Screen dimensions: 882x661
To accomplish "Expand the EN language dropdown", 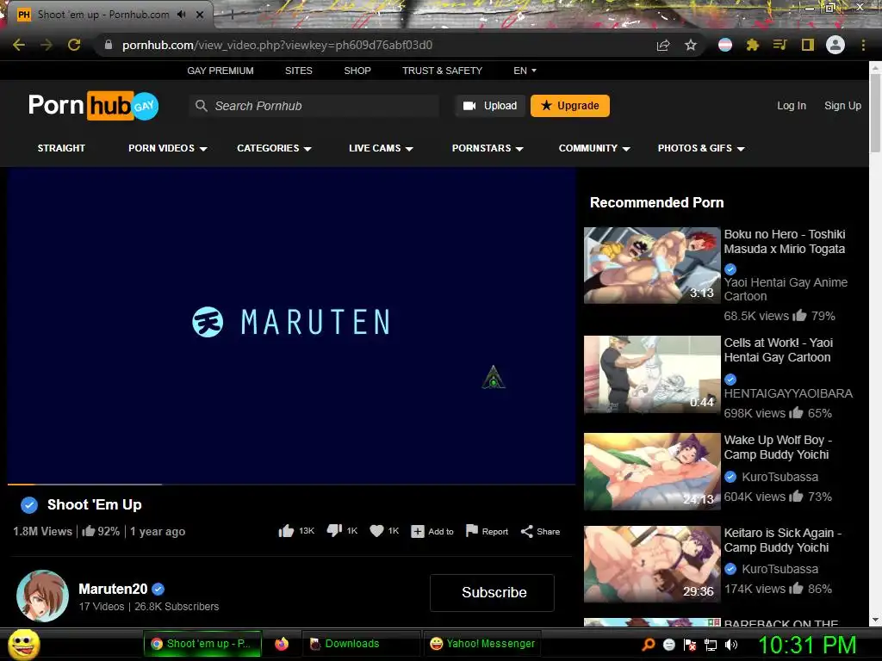I will click(x=525, y=71).
